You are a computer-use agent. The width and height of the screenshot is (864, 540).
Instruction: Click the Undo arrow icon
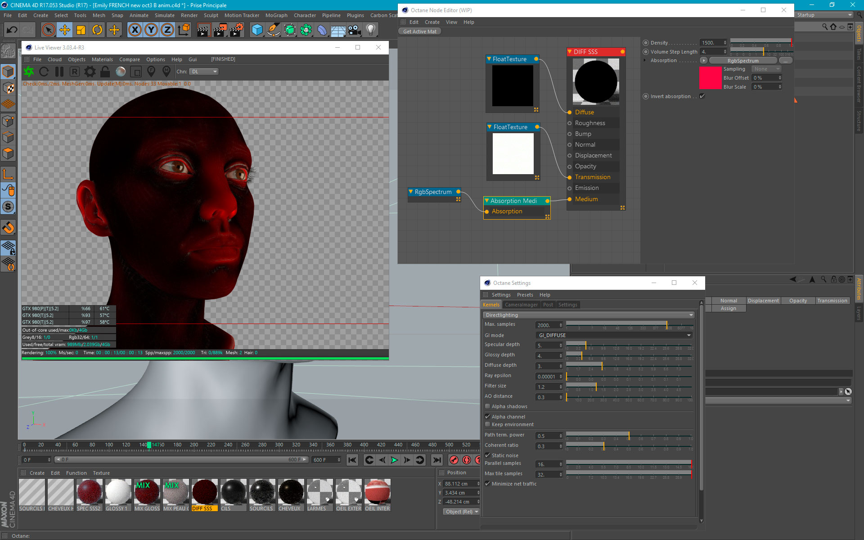point(12,30)
